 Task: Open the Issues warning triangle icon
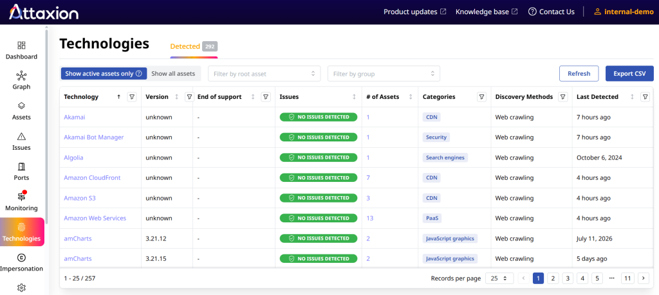pos(21,136)
